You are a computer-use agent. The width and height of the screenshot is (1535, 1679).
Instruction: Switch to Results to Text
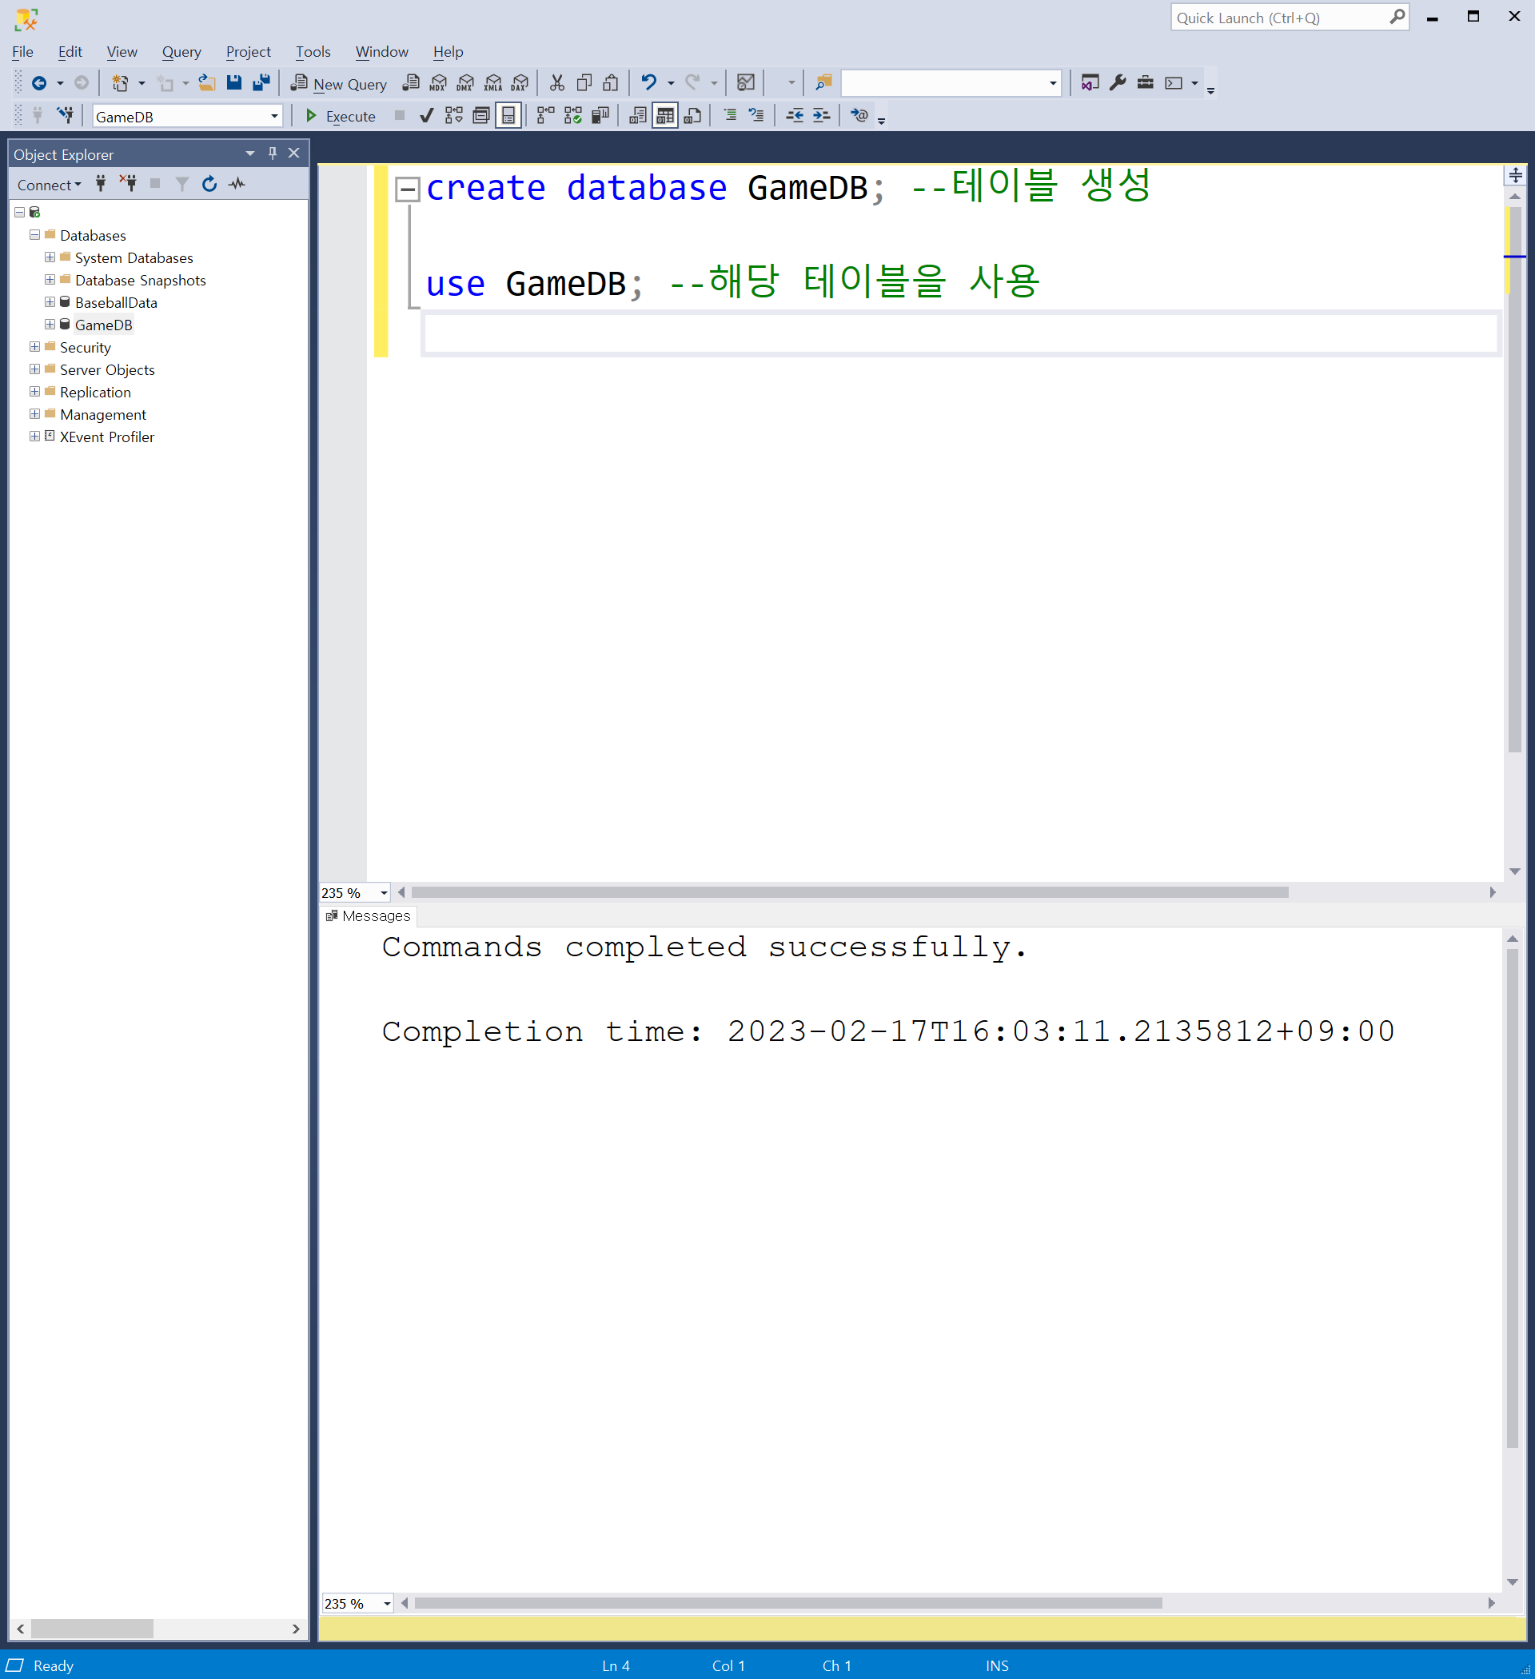pyautogui.click(x=638, y=116)
